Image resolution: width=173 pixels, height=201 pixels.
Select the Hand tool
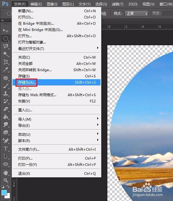click(6, 173)
